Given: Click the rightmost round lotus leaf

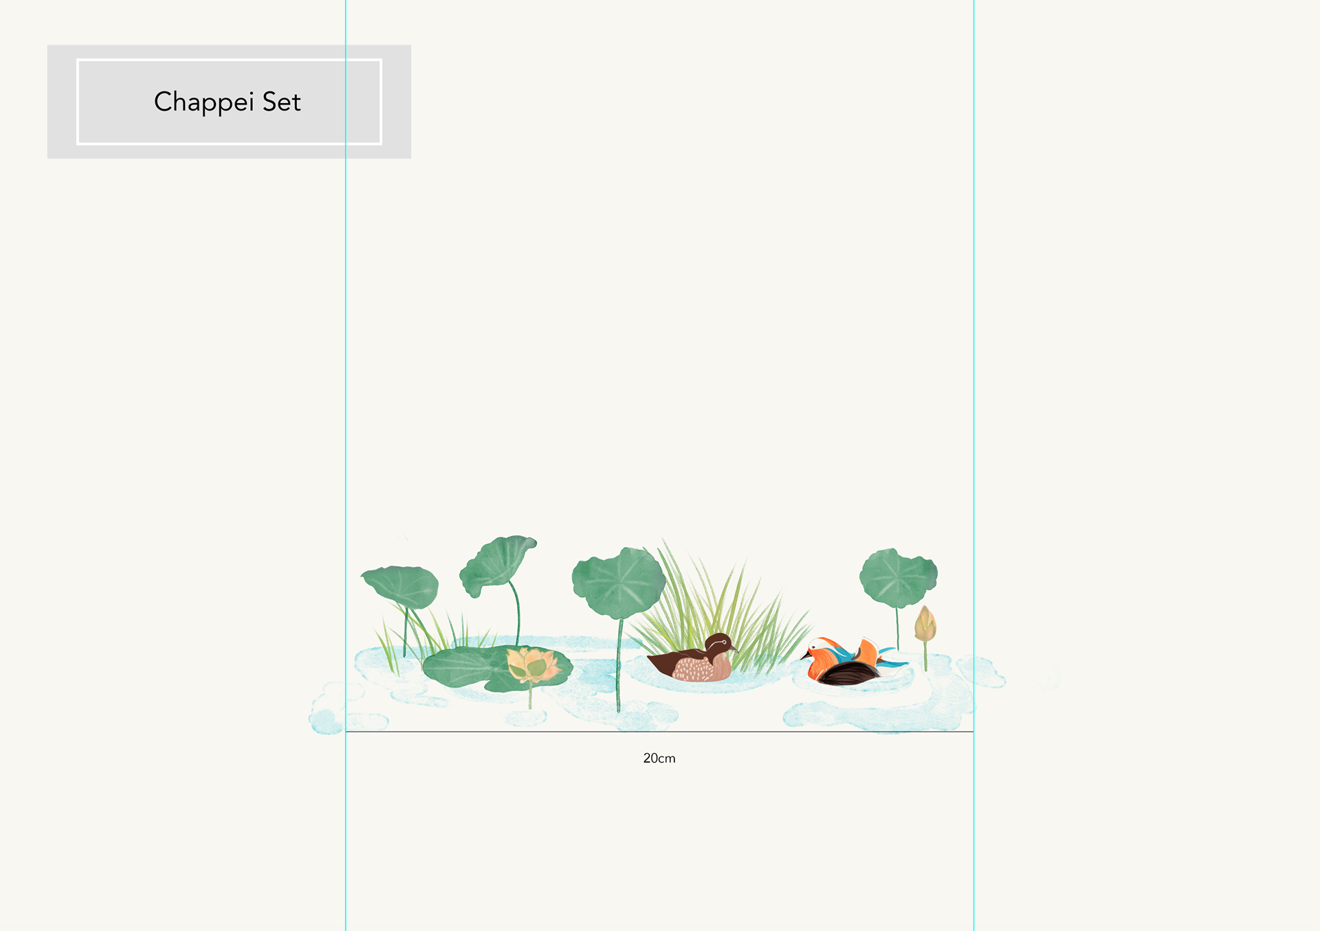Looking at the screenshot, I should click(x=897, y=577).
